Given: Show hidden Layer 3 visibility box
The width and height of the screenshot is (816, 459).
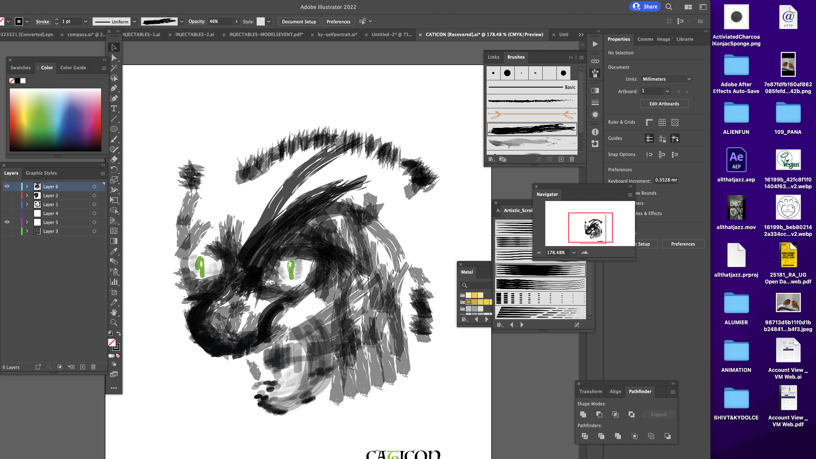Looking at the screenshot, I should pos(7,231).
